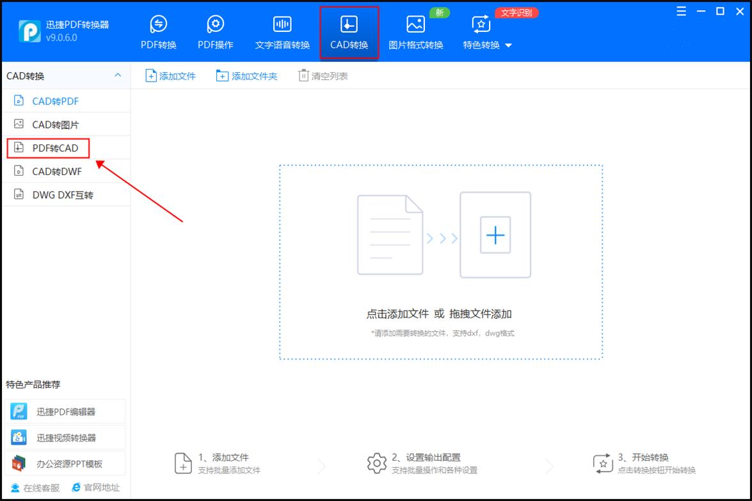
Task: Select PDF转CAD in the sidebar
Action: point(48,148)
